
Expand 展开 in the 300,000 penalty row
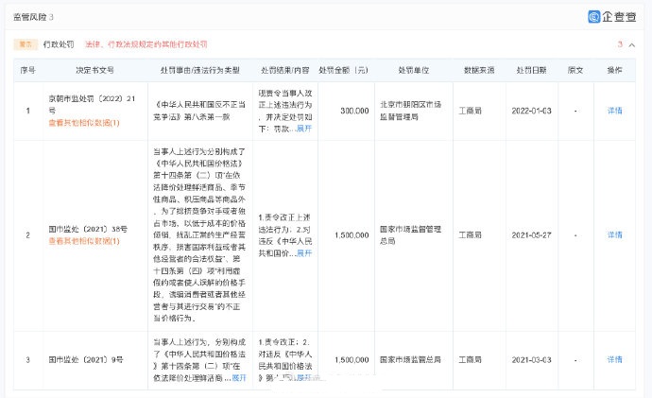(x=303, y=128)
